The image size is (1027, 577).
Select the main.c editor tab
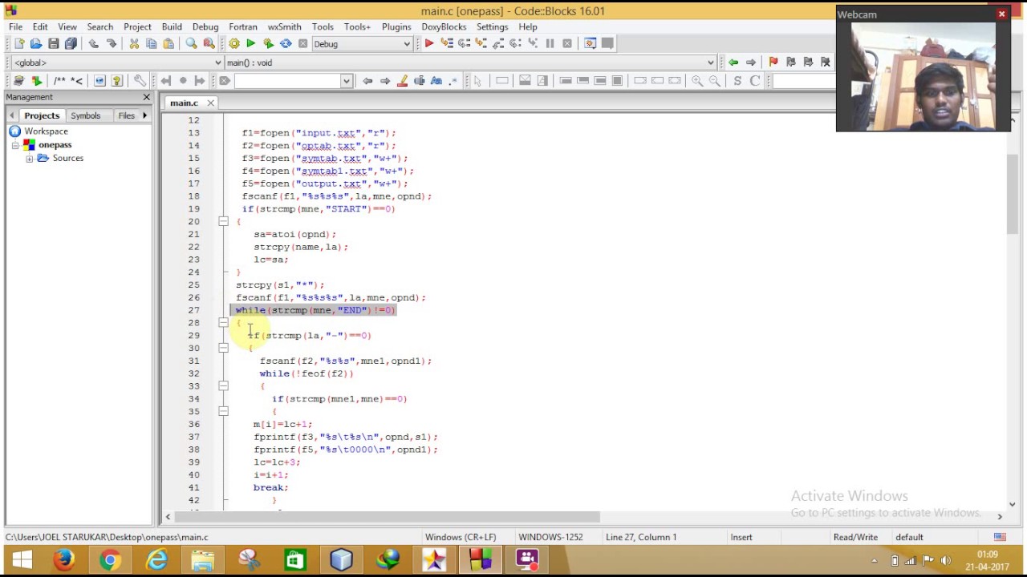pyautogui.click(x=184, y=103)
